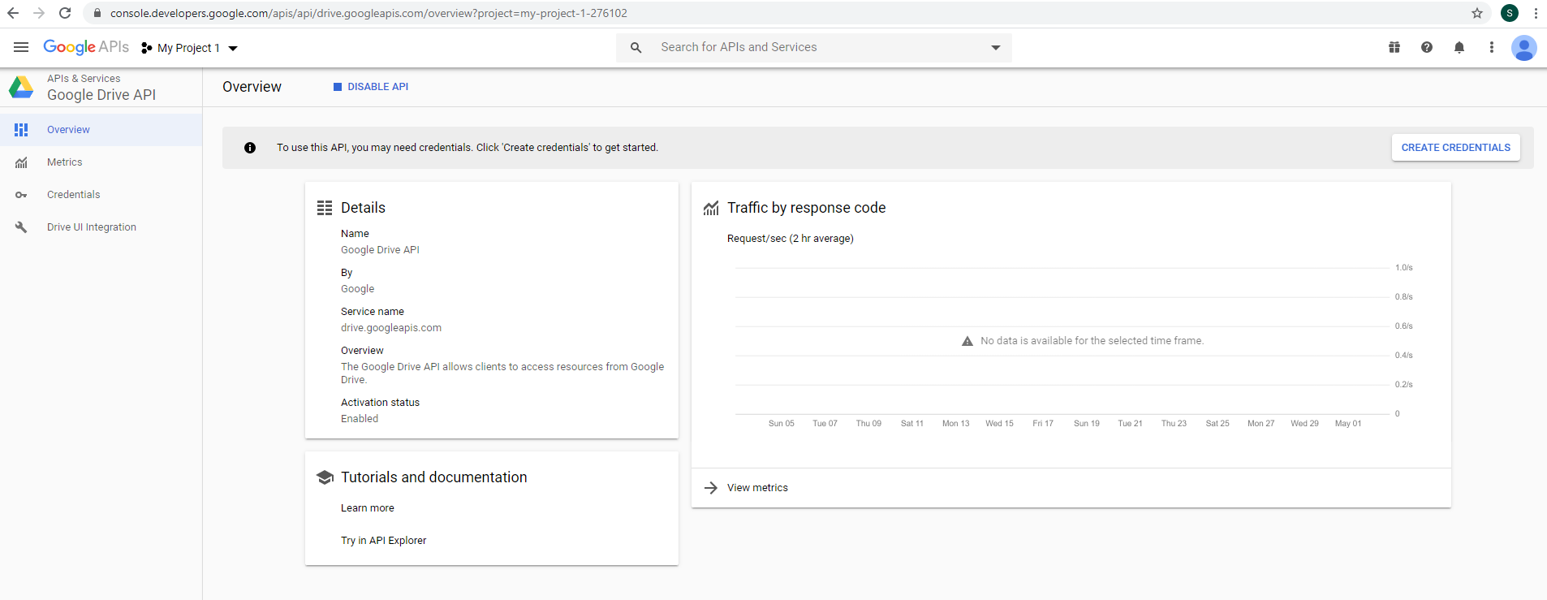Click the May 01 chart axis label
The width and height of the screenshot is (1547, 600).
(1348, 424)
